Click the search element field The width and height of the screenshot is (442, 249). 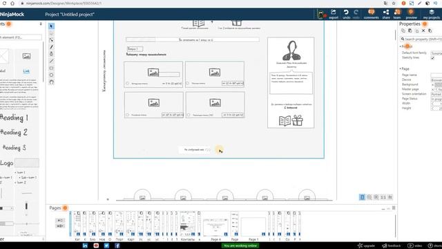pos(21,37)
